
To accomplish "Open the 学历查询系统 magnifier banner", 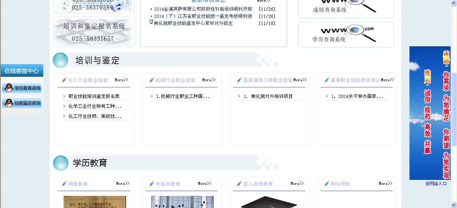I will (x=346, y=35).
